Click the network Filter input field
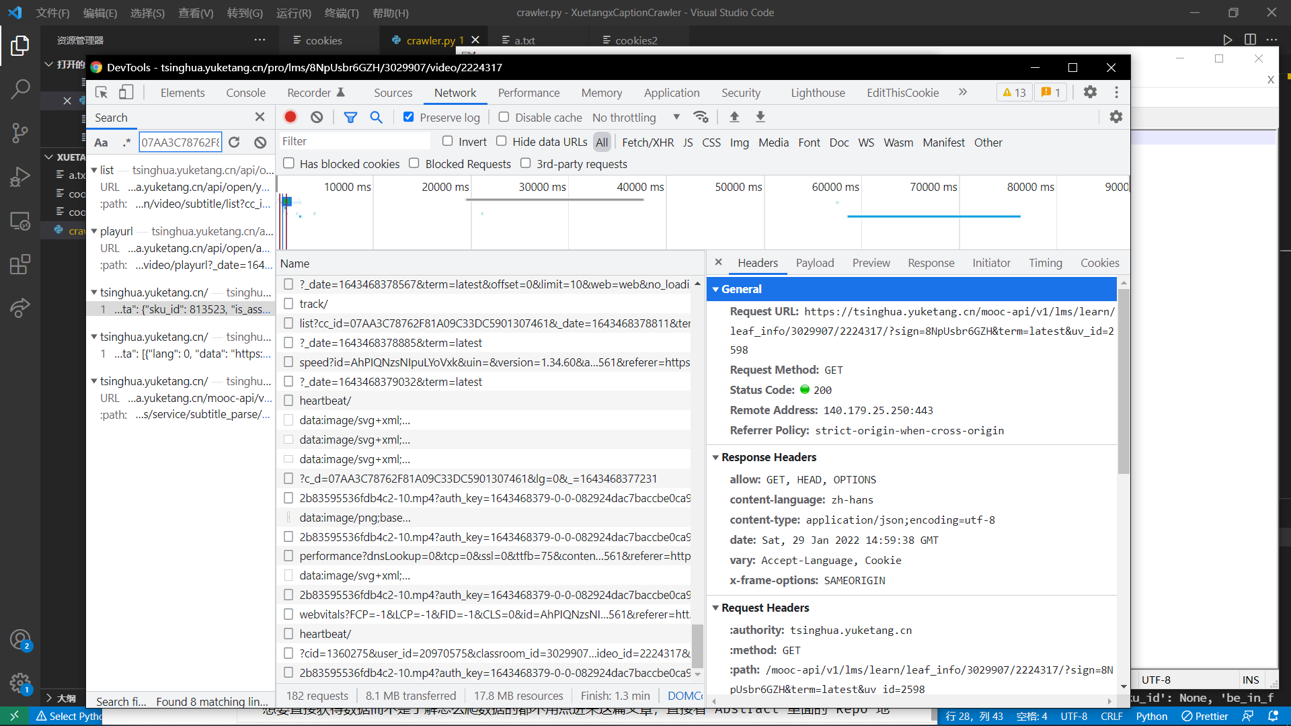Image resolution: width=1291 pixels, height=726 pixels. [x=354, y=141]
